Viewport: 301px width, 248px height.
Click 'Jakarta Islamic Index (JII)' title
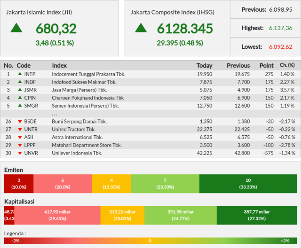click(x=39, y=12)
